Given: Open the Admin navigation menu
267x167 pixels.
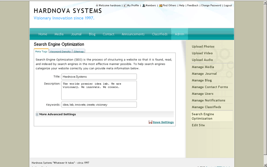Looking at the screenshot, I should point(179,34).
